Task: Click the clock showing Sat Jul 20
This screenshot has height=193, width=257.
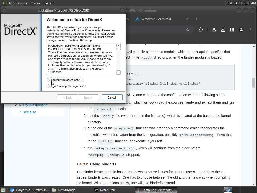Action: pyautogui.click(x=241, y=3)
